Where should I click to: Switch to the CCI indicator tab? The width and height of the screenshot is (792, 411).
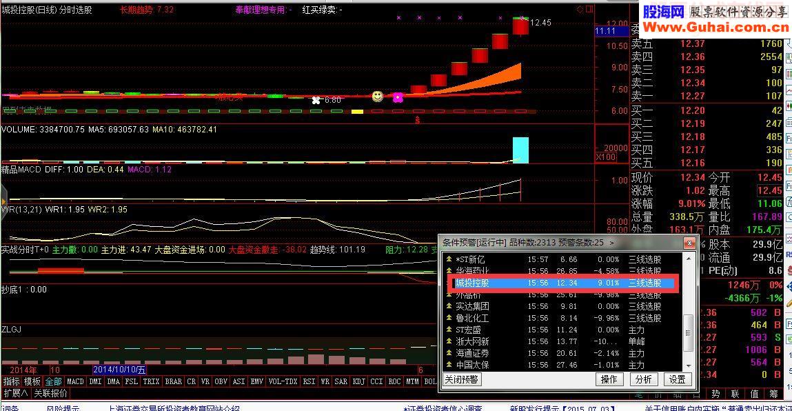(x=377, y=381)
